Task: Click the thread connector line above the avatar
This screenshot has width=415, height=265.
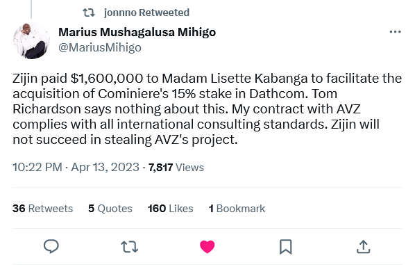Action: 31,9
